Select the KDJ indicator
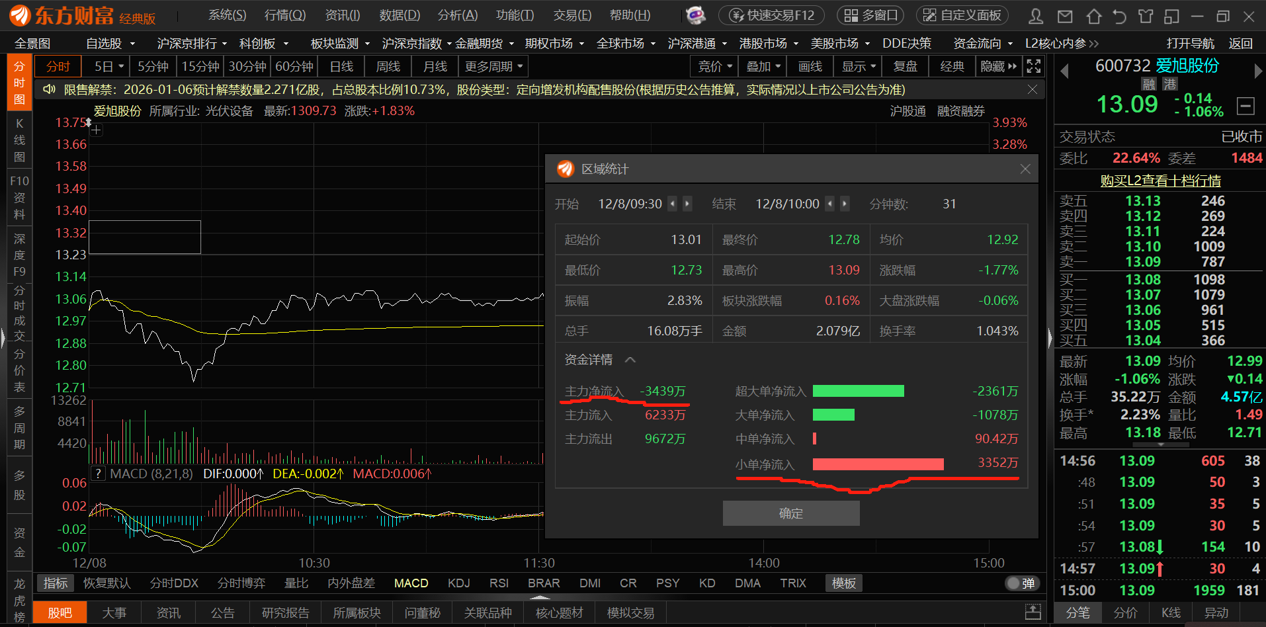 pyautogui.click(x=459, y=583)
